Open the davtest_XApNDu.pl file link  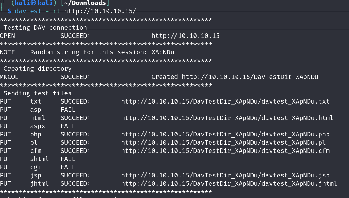pyautogui.click(x=223, y=142)
